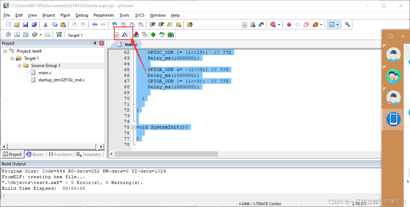Click the Batch Build icon
Screen dimensions: 410x207
[35, 35]
